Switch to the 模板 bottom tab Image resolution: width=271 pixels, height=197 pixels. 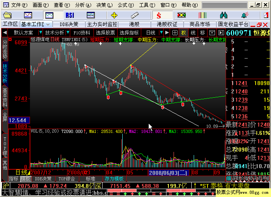(25, 179)
